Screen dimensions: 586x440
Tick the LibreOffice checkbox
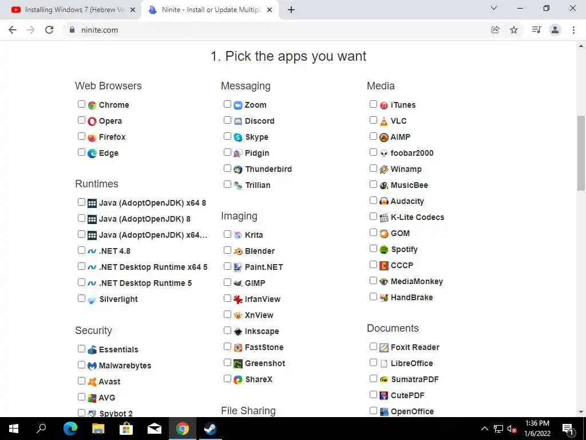373,363
